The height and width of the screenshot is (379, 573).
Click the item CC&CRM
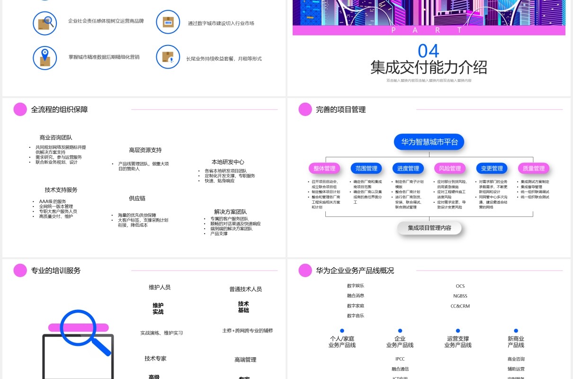coord(460,306)
